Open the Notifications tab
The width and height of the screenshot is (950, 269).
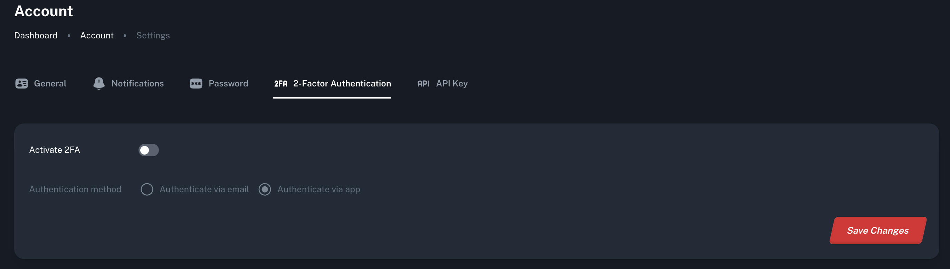tap(137, 84)
